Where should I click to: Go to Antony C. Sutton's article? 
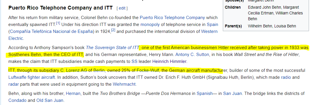coord(192,55)
